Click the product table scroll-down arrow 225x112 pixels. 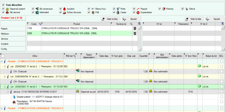coord(139,49)
